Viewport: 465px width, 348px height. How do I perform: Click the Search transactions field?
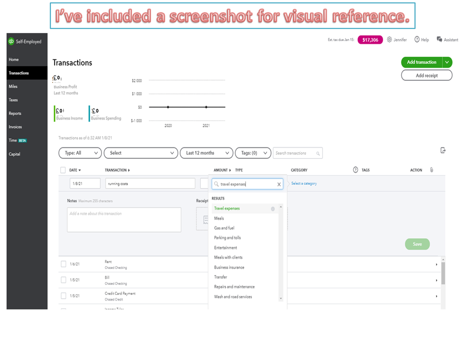click(x=297, y=153)
